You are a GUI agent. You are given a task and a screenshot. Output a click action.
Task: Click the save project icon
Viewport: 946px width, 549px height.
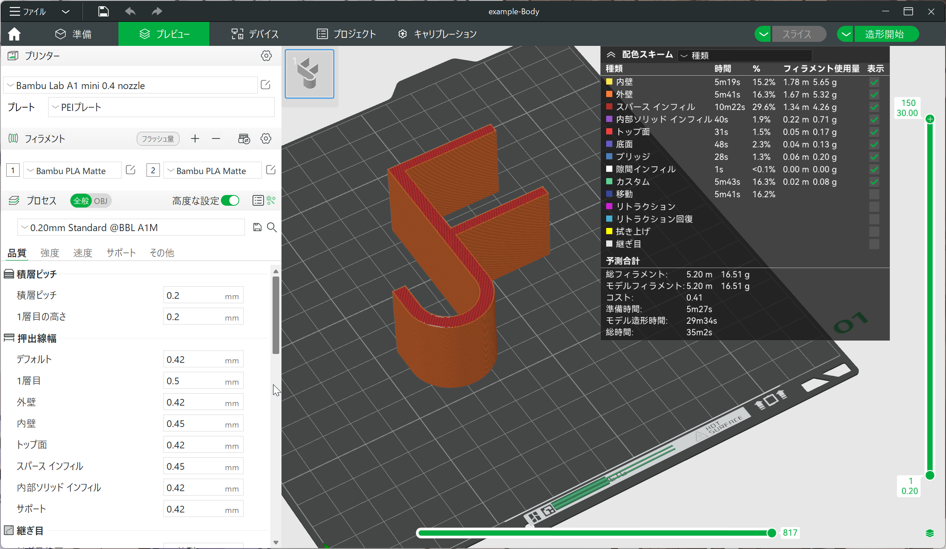[103, 12]
